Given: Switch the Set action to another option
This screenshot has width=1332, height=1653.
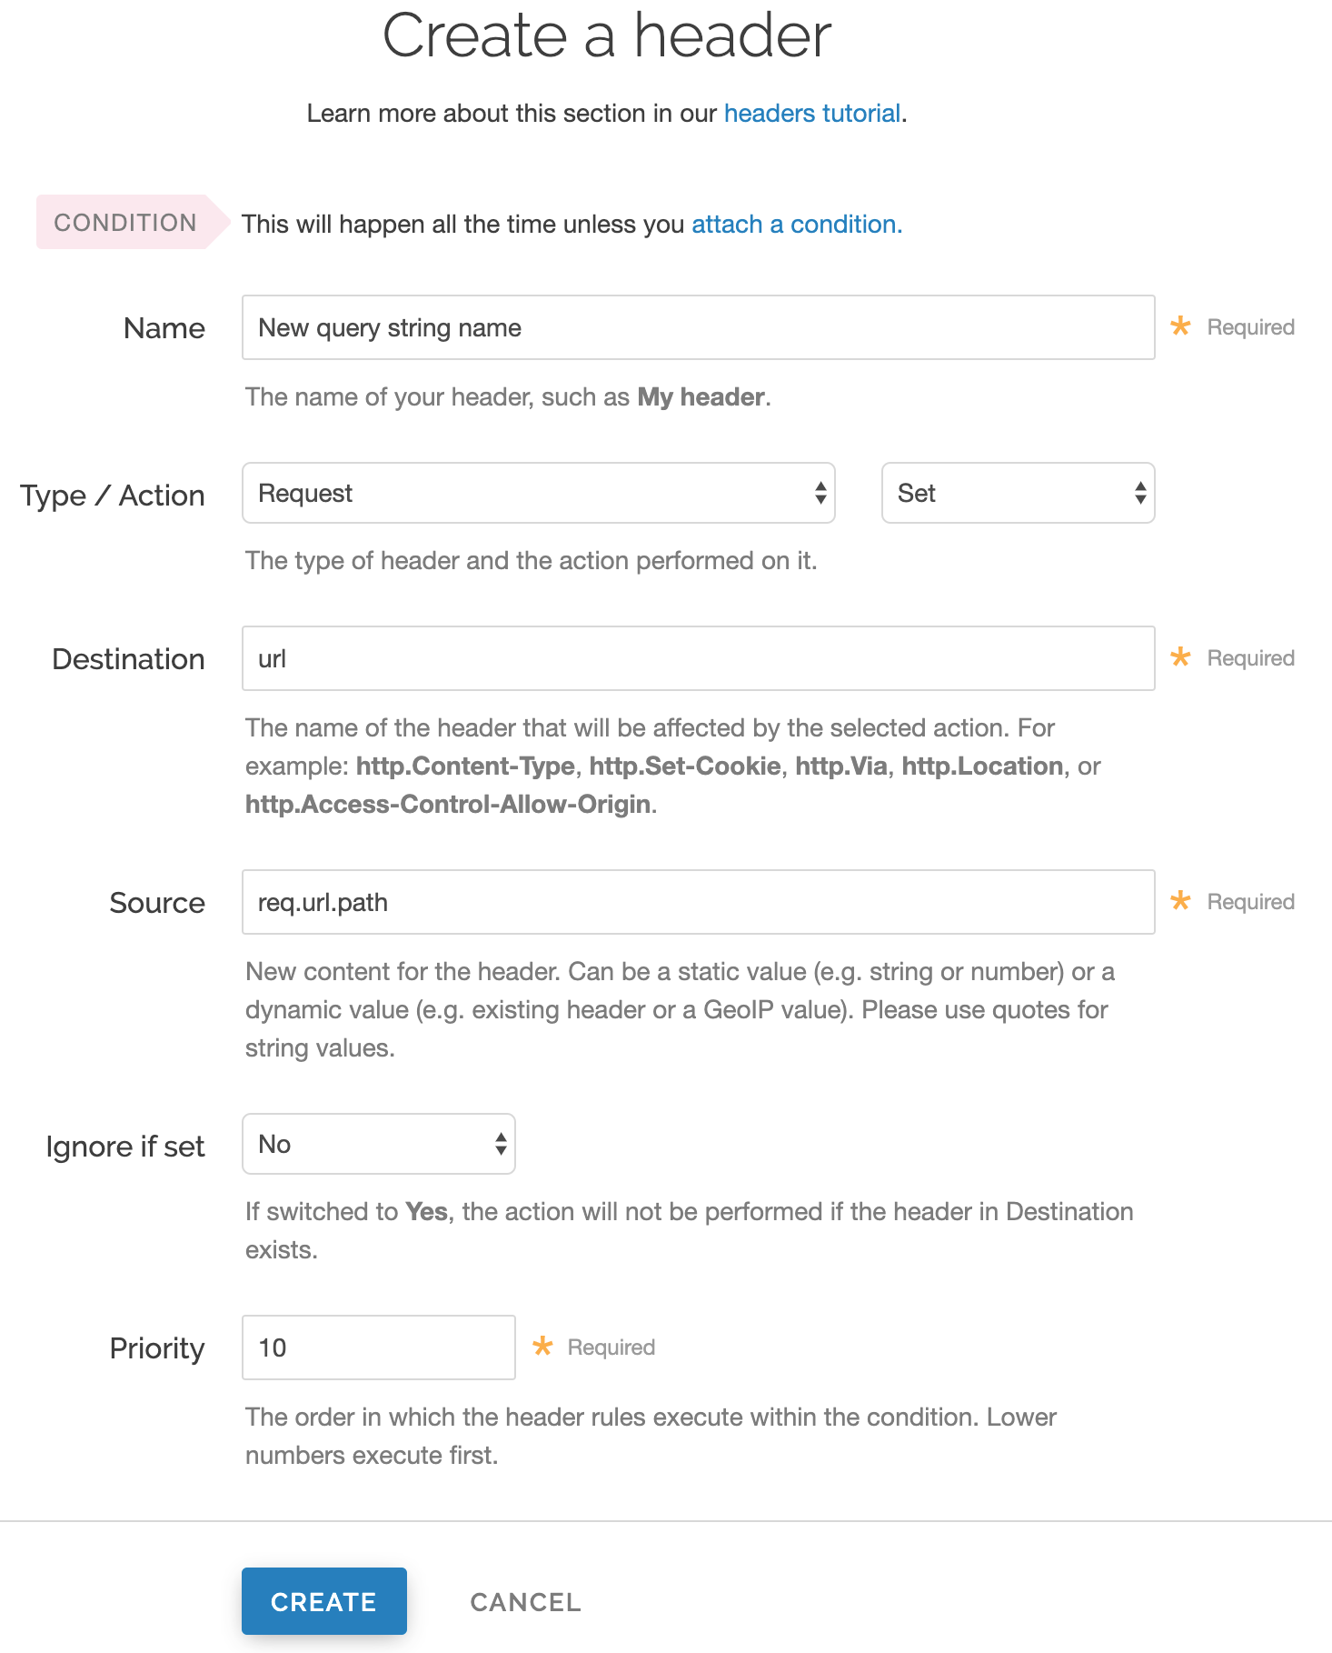Looking at the screenshot, I should click(x=1017, y=493).
